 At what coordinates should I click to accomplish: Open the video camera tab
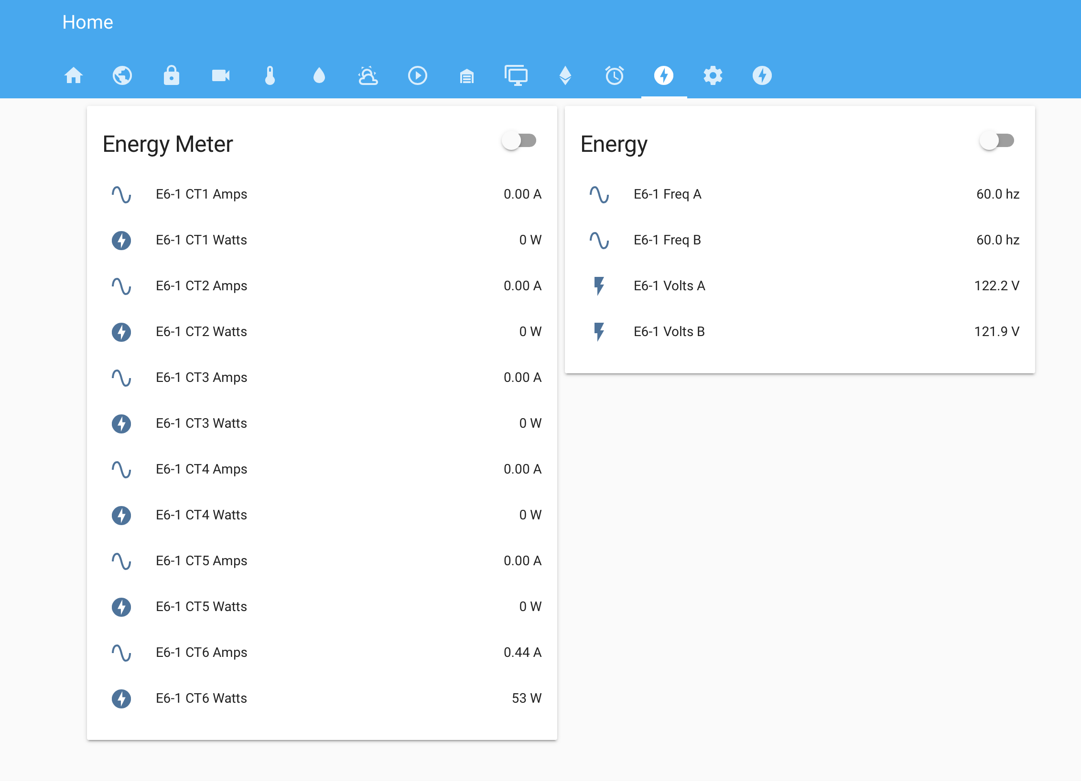tap(221, 75)
